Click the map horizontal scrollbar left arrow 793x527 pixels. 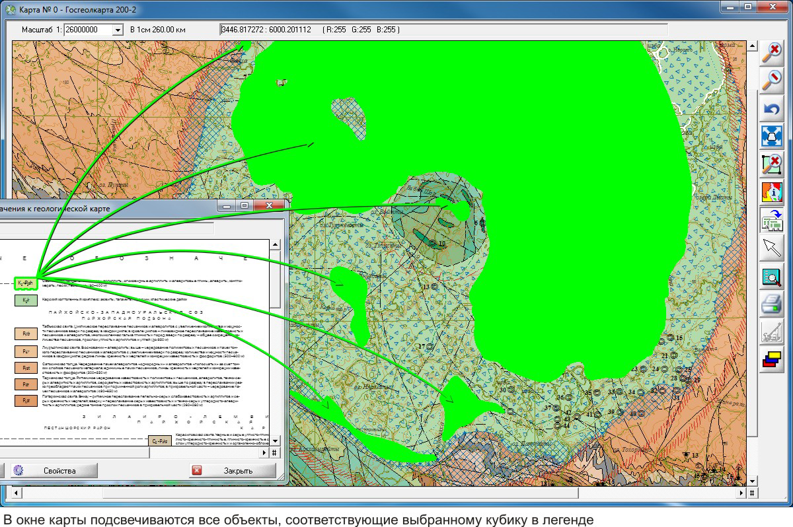[x=17, y=493]
